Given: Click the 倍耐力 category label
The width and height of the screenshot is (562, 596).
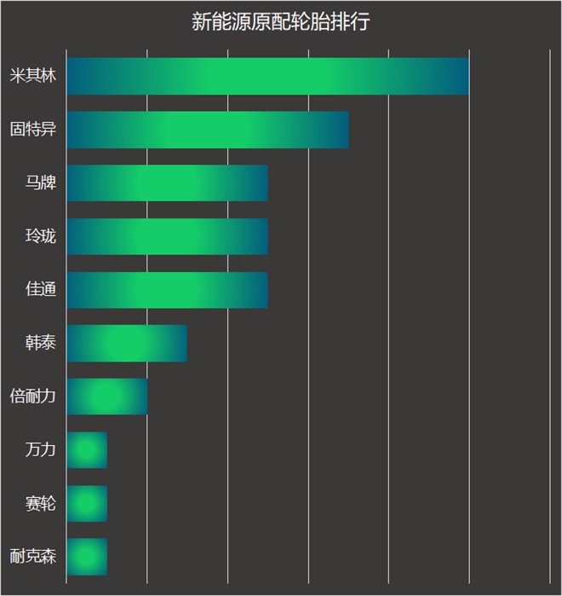Looking at the screenshot, I should 32,396.
